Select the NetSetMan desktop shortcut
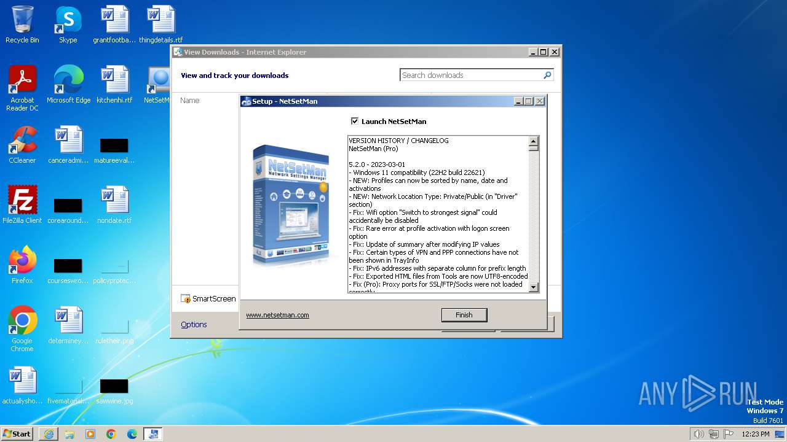 [158, 85]
